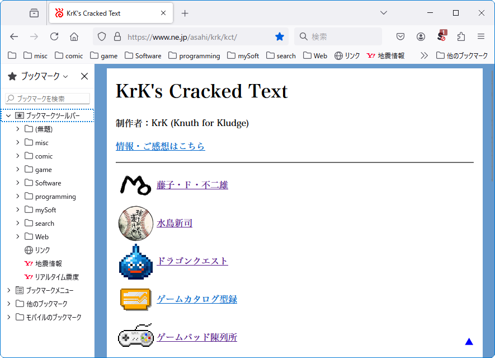
Task: Expand the ブックマークメニュー tree node
Action: (8, 290)
